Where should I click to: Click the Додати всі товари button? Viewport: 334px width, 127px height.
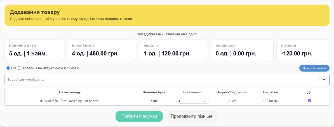[314, 68]
